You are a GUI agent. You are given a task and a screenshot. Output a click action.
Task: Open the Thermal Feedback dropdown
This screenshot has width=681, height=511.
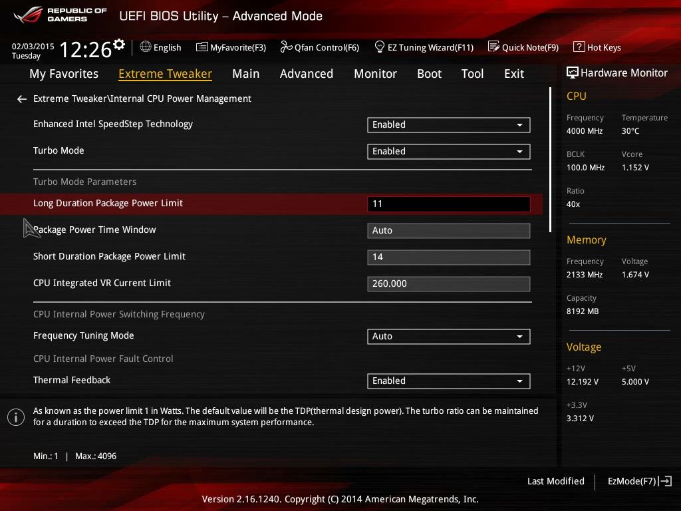(x=449, y=381)
